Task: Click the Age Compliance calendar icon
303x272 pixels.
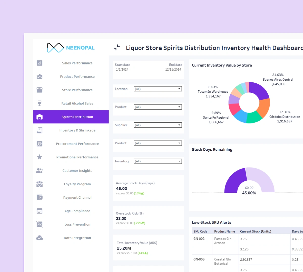Action: click(x=39, y=211)
